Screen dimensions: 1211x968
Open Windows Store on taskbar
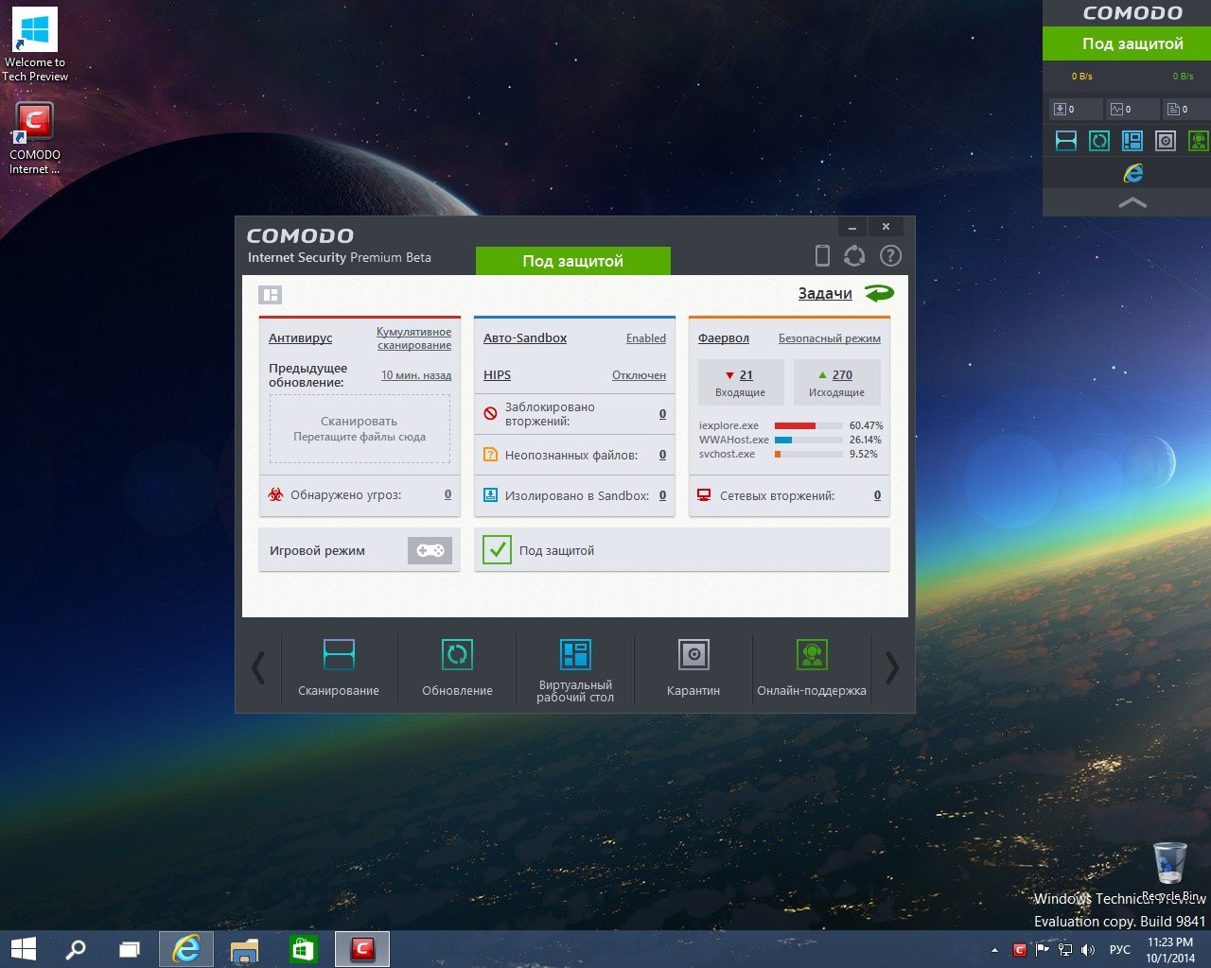[303, 949]
